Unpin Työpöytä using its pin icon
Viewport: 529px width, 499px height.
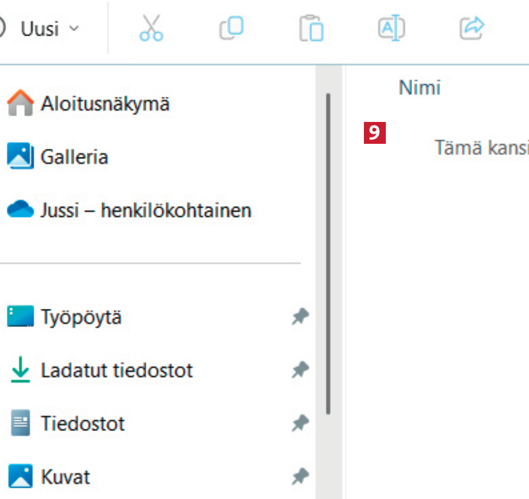[300, 317]
